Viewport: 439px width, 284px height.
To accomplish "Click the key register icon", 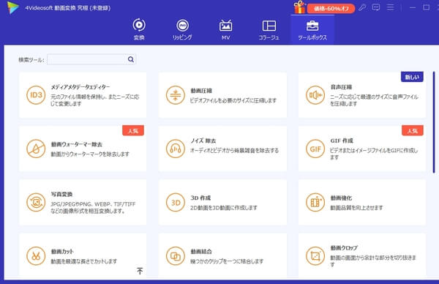I will (362, 7).
